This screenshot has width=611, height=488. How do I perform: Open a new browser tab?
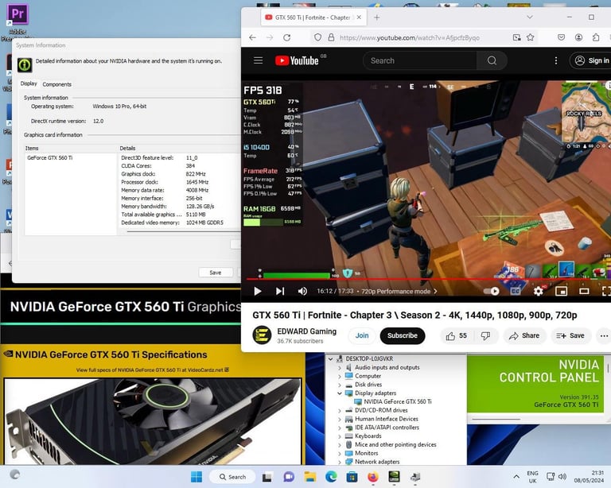point(377,17)
